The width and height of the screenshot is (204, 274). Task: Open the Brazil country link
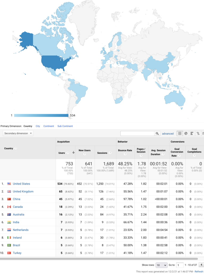click(16, 245)
